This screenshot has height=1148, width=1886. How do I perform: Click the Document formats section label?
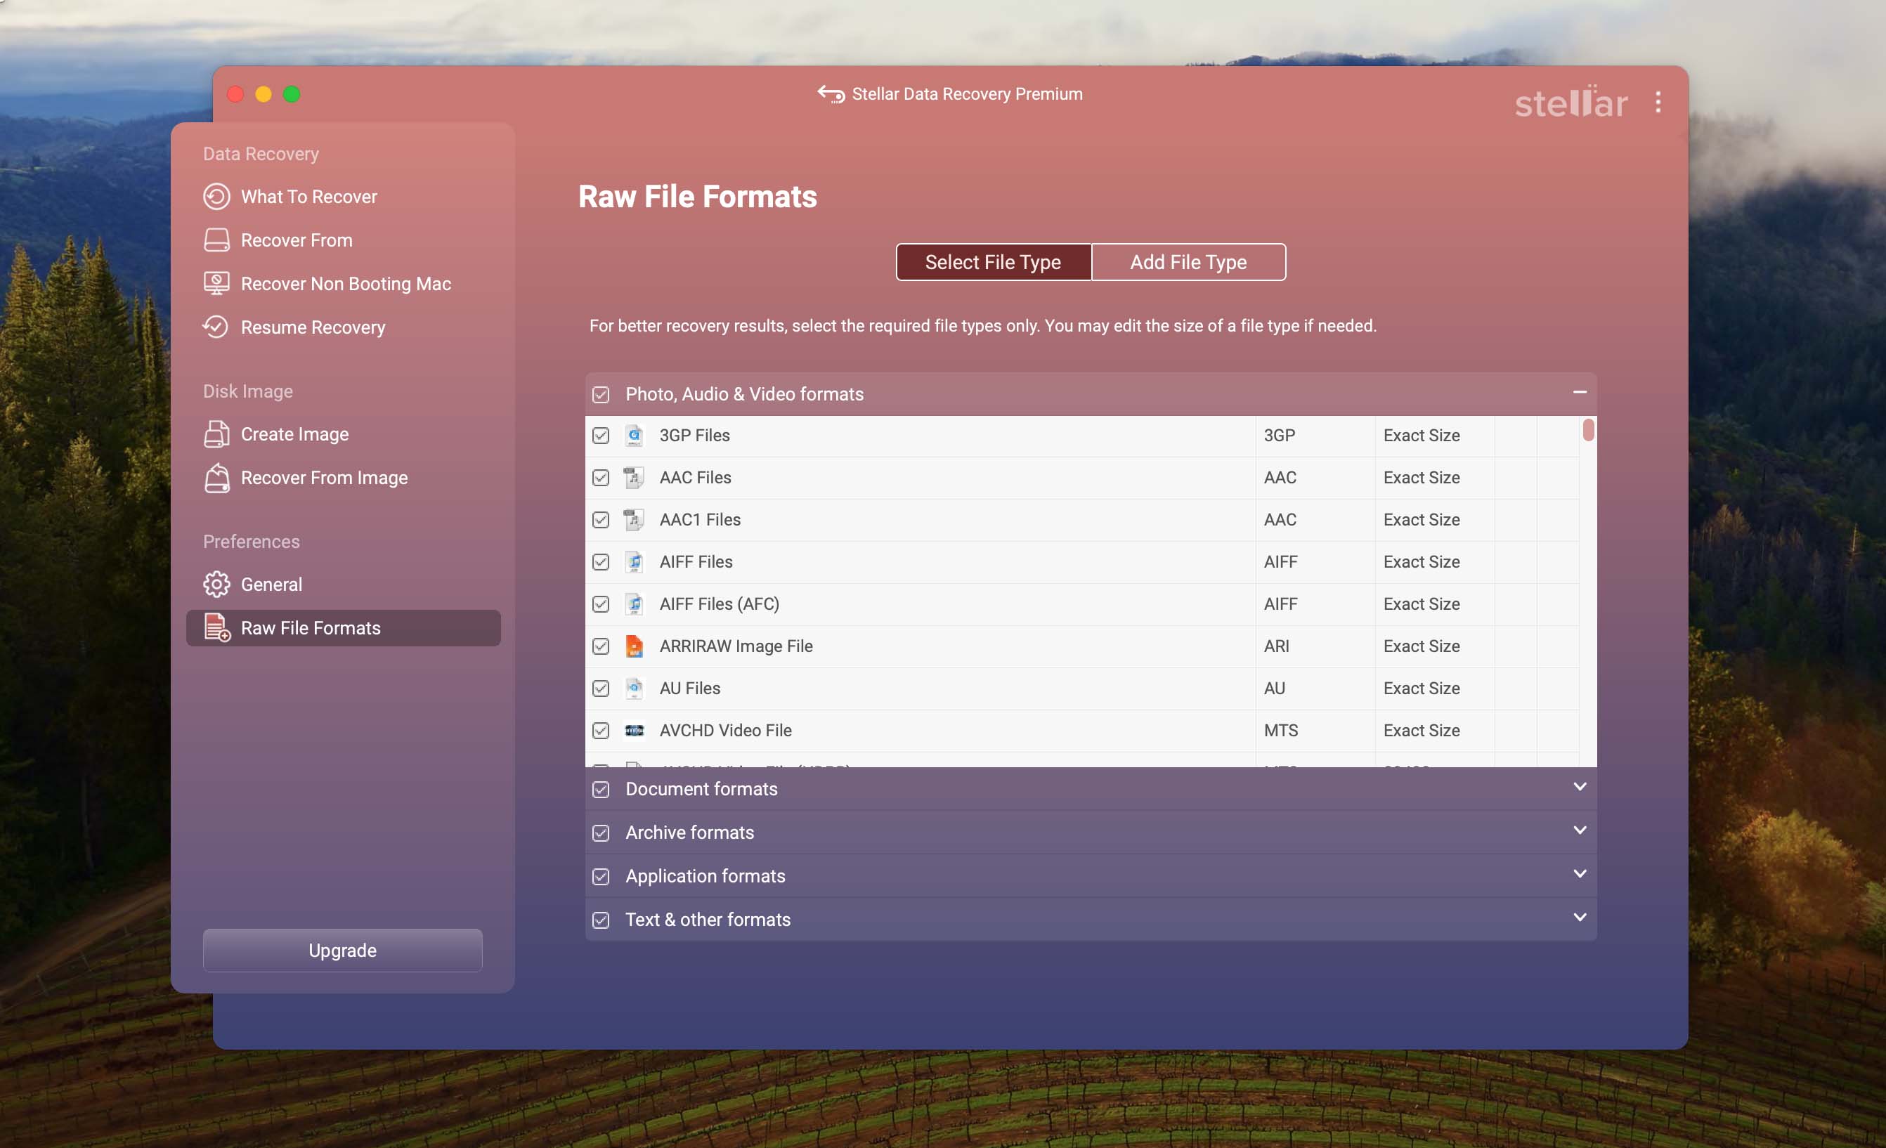tap(701, 789)
